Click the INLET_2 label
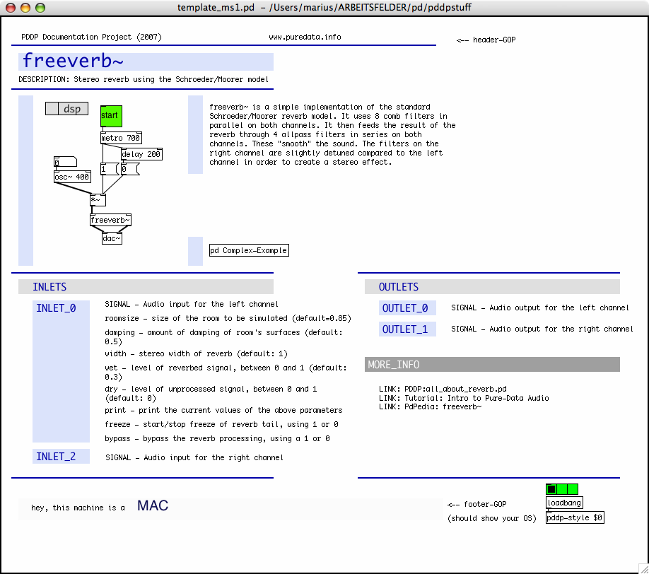This screenshot has width=649, height=574. click(x=56, y=457)
